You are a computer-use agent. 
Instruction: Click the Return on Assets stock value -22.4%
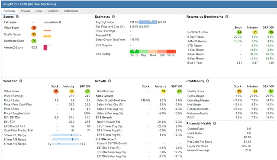click(x=238, y=109)
